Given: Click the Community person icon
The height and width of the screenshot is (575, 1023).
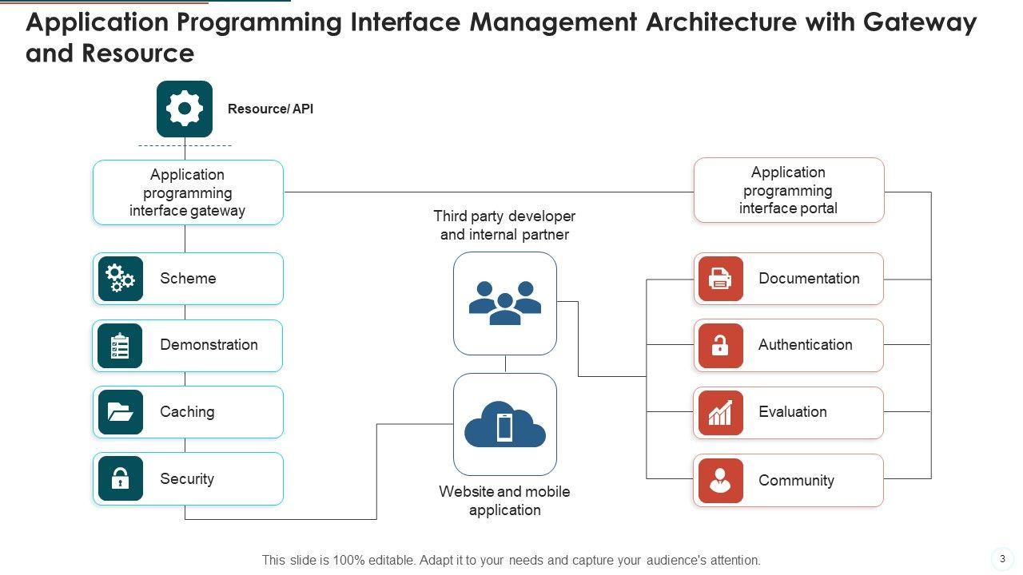Looking at the screenshot, I should pos(720,480).
